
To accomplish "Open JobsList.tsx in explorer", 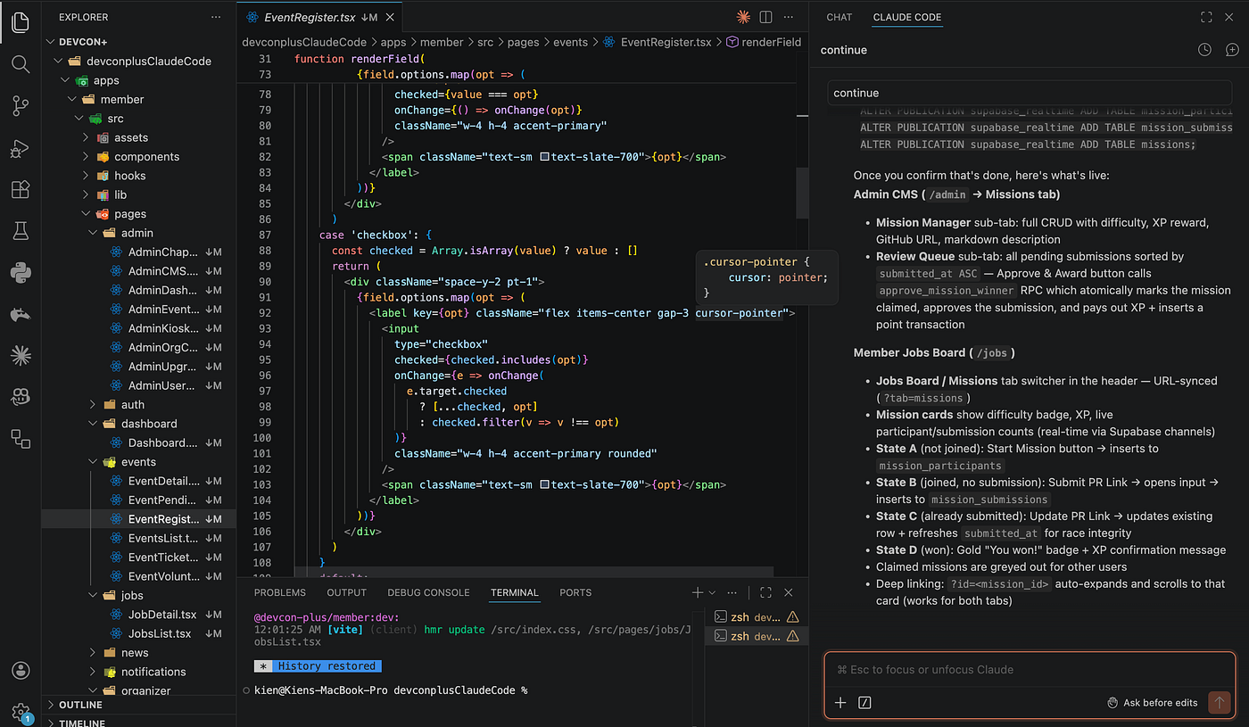I will tap(160, 633).
